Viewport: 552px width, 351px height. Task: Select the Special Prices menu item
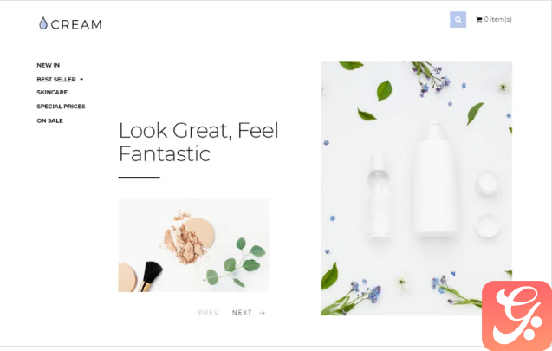pos(61,107)
